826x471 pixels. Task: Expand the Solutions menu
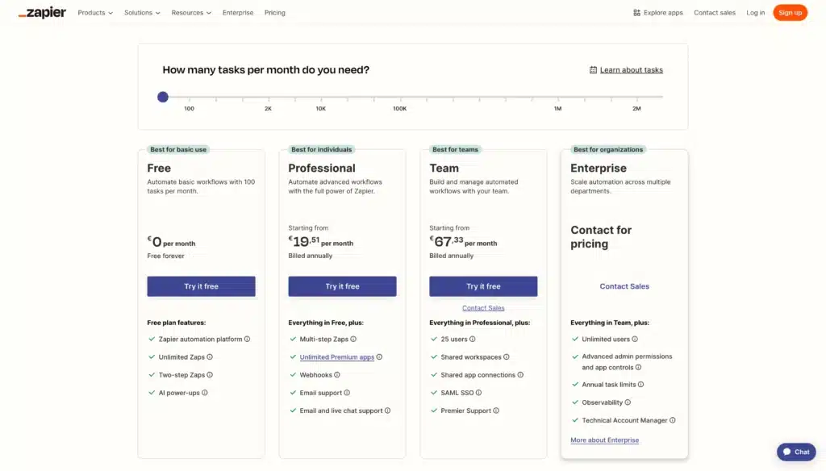(142, 13)
